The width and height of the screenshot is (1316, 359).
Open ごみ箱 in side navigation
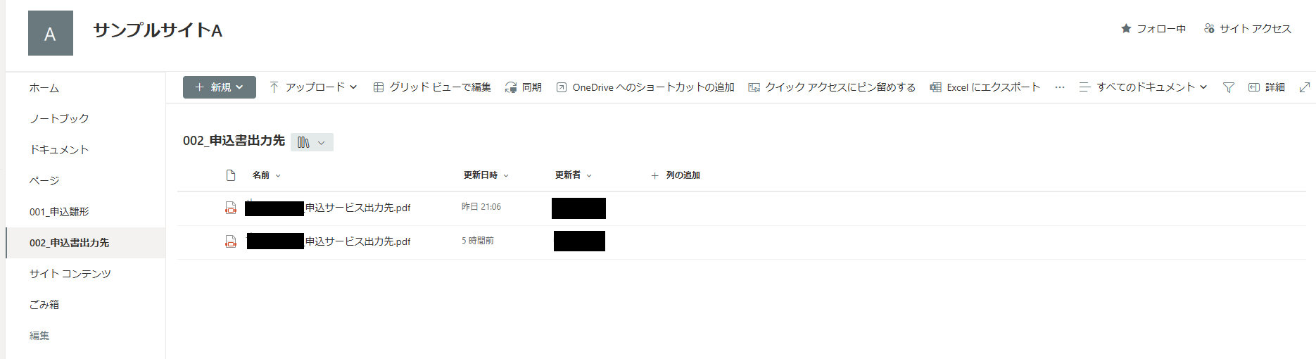44,305
